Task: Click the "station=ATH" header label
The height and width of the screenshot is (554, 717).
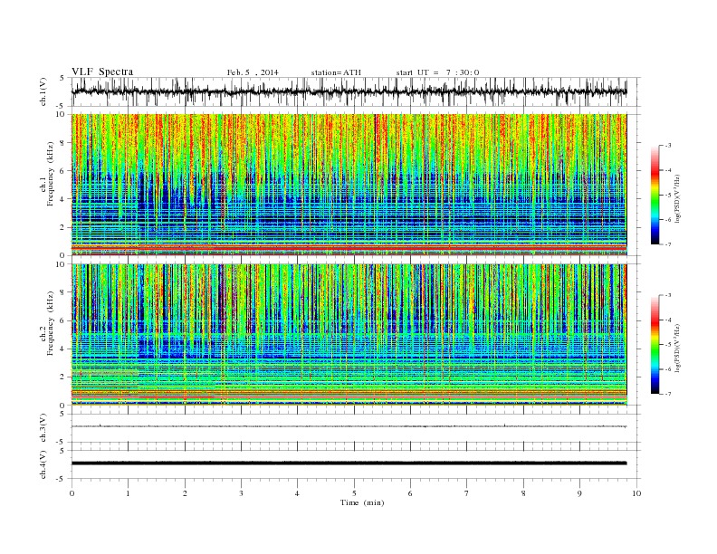Action: pyautogui.click(x=336, y=72)
